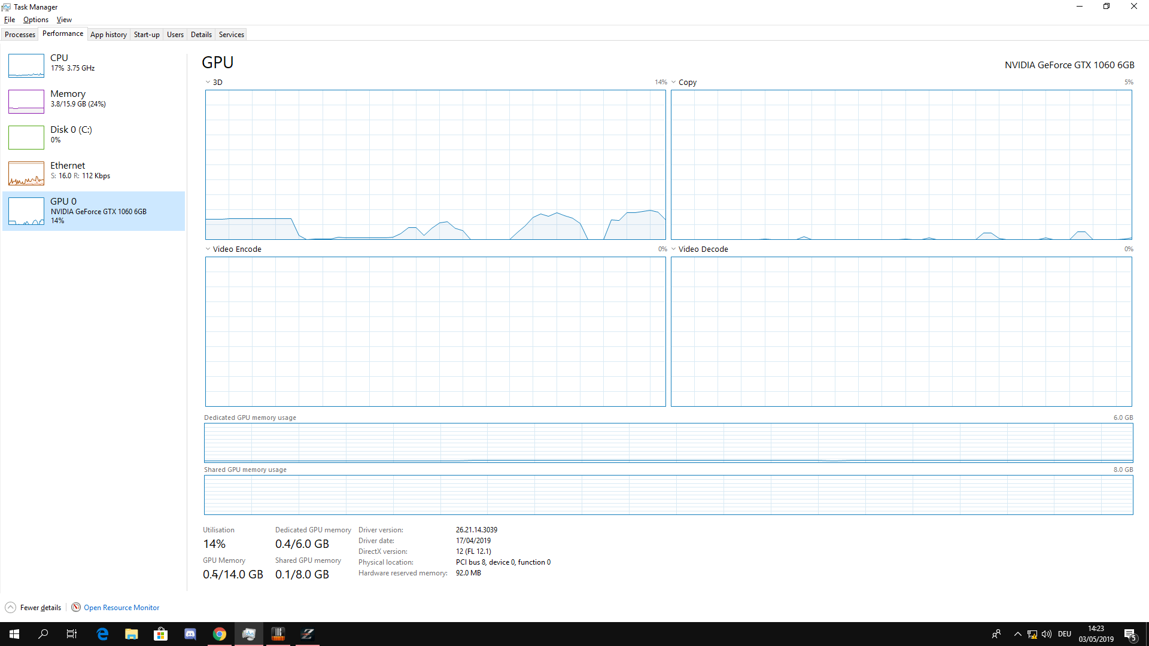Screen dimensions: 1149x646
Task: Open Discord from the taskbar
Action: [190, 634]
